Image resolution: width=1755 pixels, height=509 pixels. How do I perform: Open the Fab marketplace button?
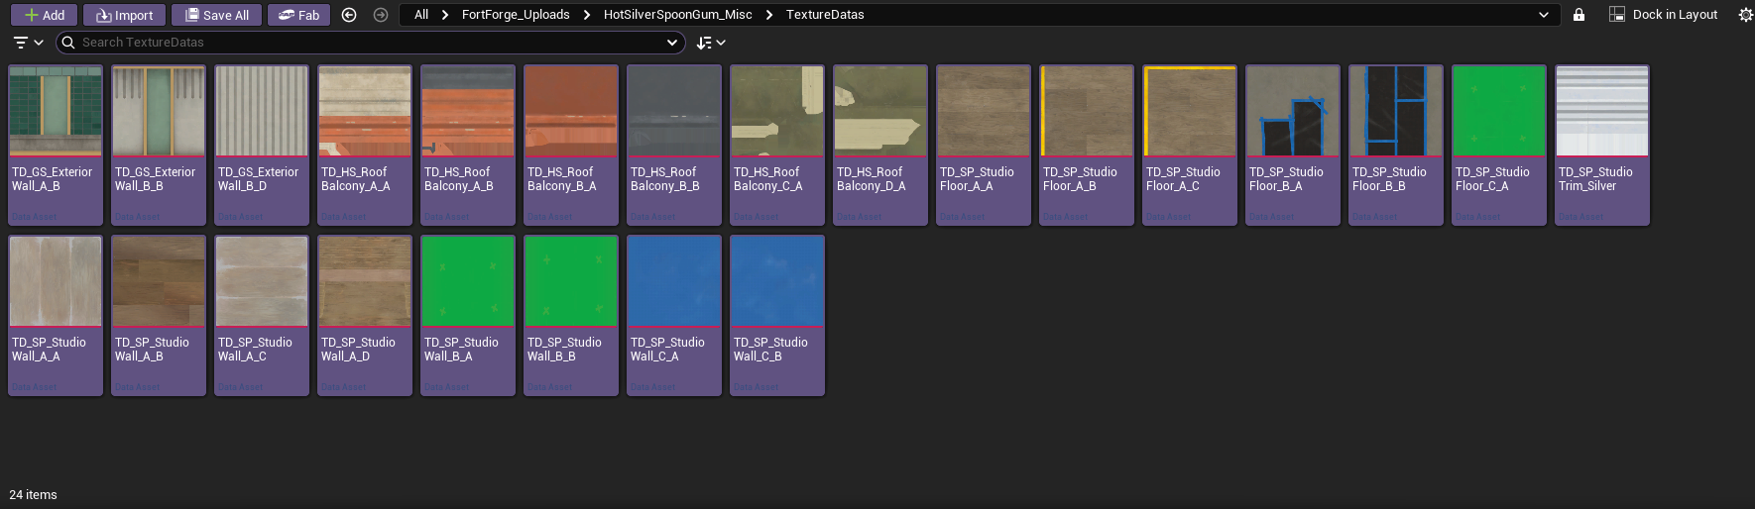[298, 15]
